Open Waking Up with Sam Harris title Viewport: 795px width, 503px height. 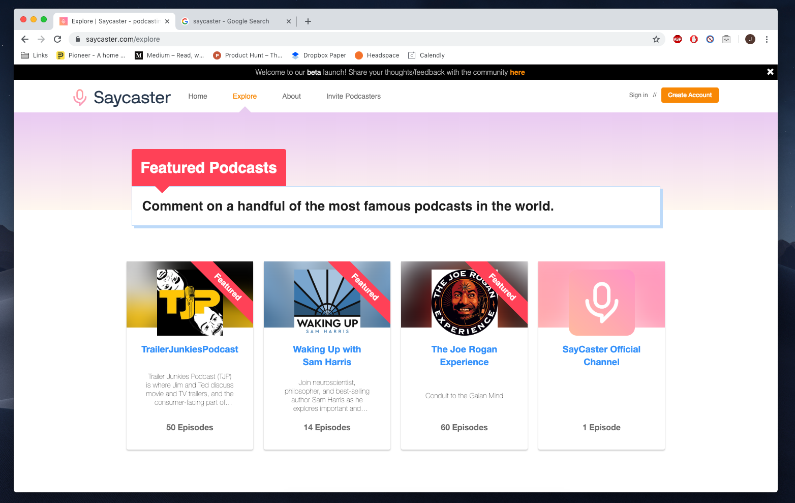click(327, 356)
